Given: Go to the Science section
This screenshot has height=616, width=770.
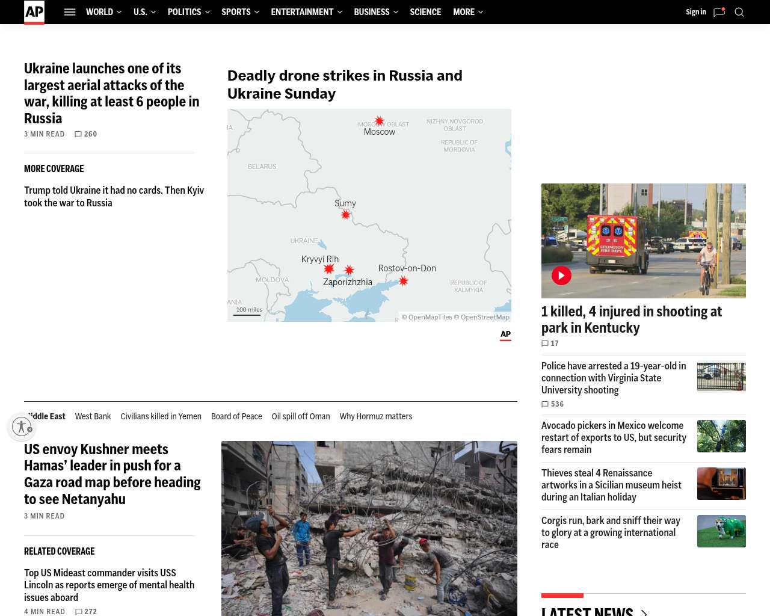Looking at the screenshot, I should pos(425,12).
